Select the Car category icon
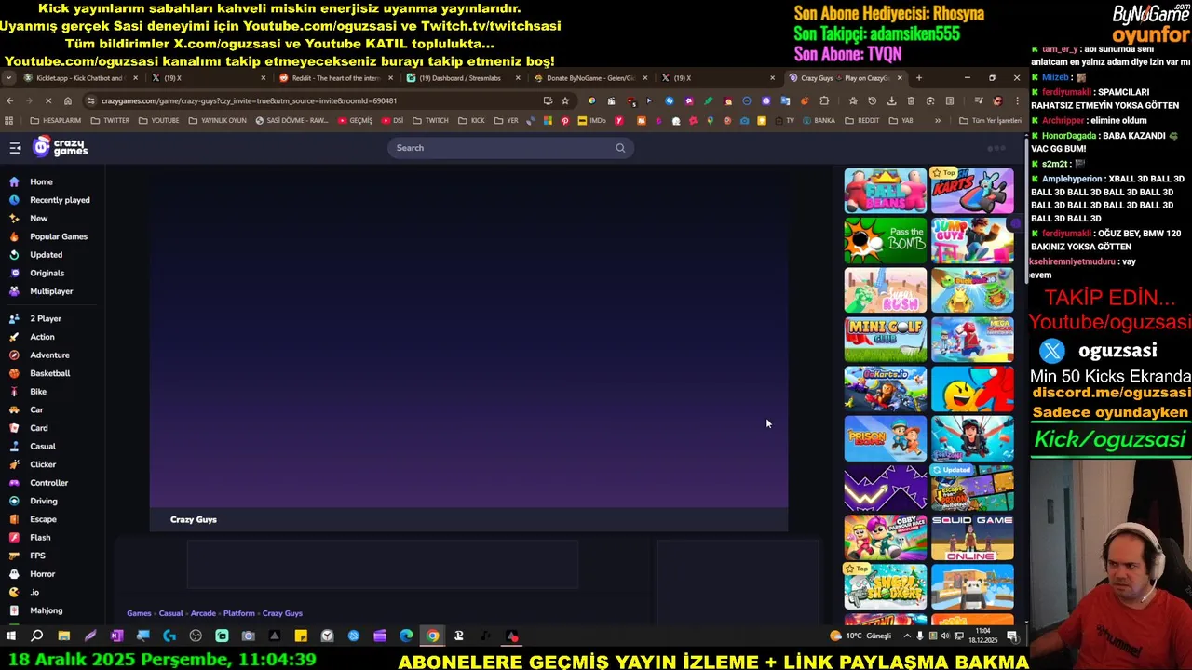Screen dimensions: 1192x670 pos(14,409)
